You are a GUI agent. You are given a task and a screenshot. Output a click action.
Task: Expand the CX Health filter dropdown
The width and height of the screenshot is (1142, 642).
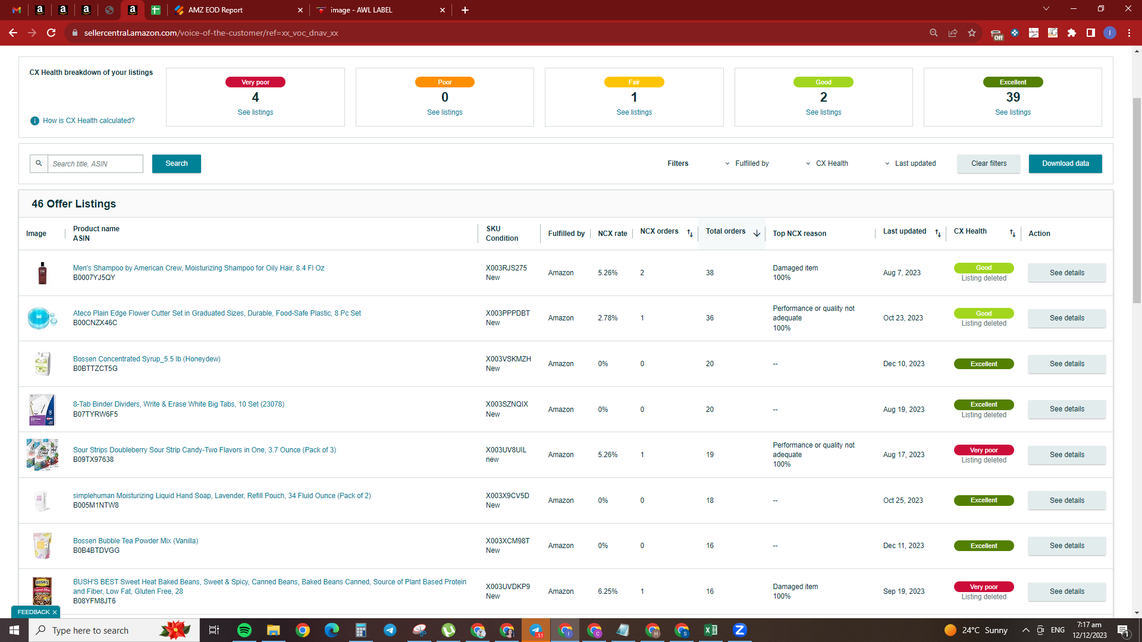[x=827, y=163]
